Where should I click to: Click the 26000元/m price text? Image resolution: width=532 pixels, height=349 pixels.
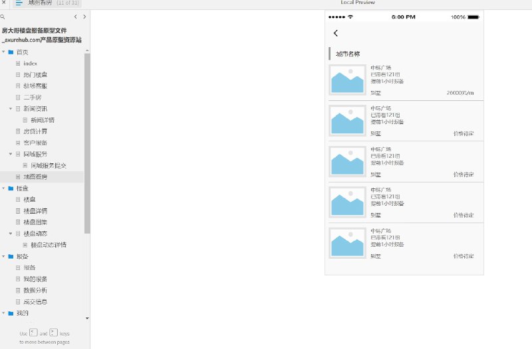[460, 93]
